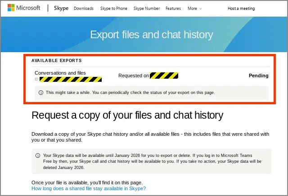Select the Pending status text

tap(258, 76)
